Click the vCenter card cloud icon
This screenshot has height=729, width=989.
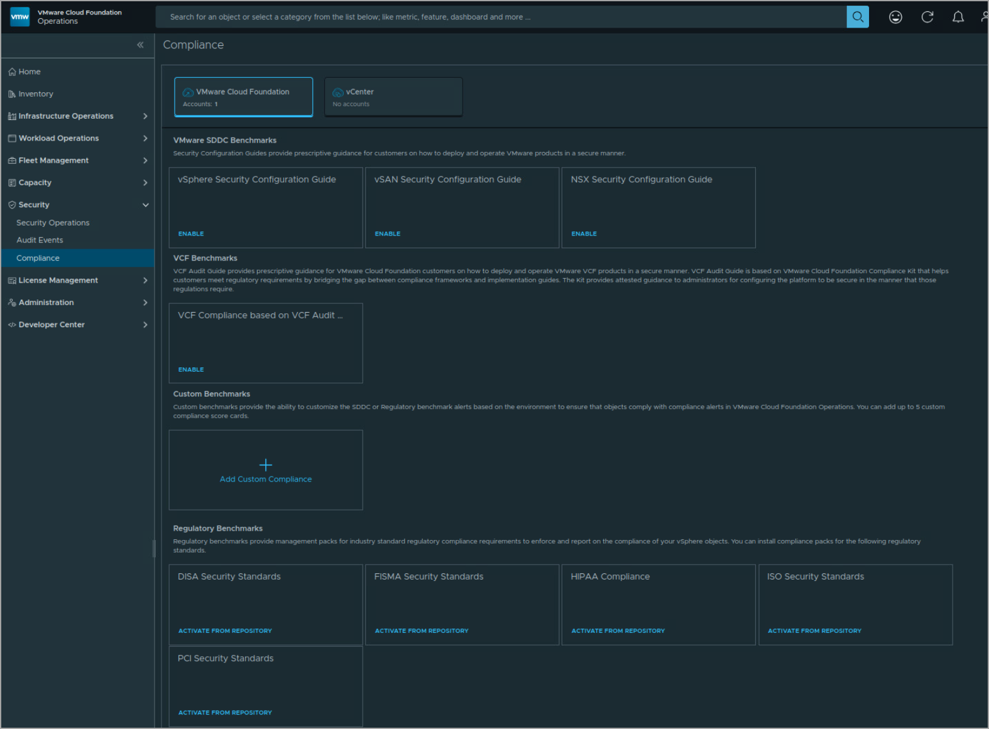338,92
